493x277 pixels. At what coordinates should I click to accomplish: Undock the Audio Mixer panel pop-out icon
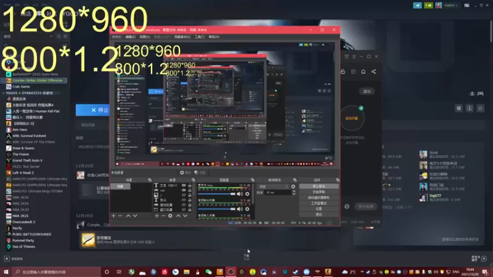[253, 180]
